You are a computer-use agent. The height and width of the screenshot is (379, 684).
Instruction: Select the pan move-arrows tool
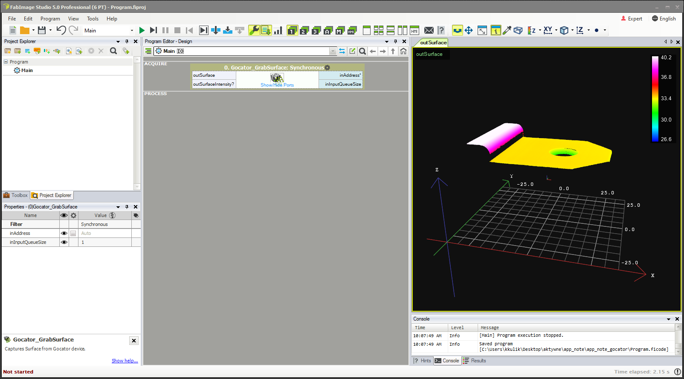pyautogui.click(x=469, y=30)
